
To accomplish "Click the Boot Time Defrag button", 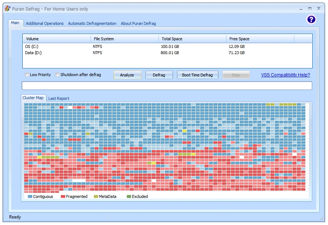I will [198, 75].
